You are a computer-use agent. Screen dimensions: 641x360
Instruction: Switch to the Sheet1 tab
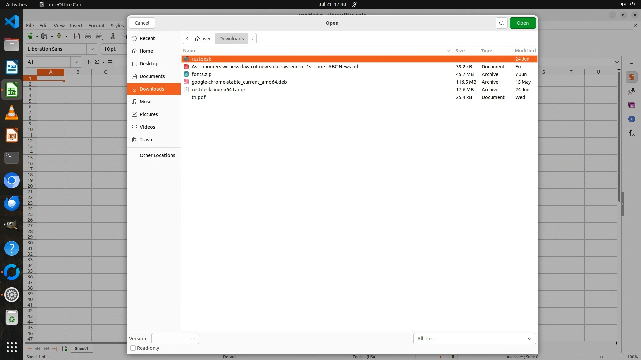tap(81, 348)
